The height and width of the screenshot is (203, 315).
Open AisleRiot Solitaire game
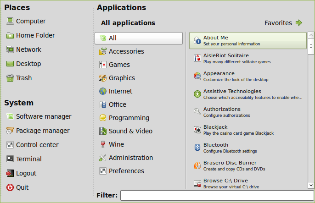pos(248,58)
